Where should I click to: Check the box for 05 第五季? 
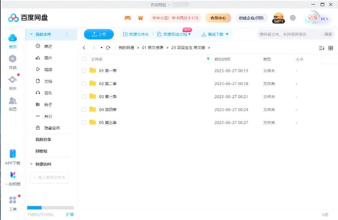tap(84, 123)
